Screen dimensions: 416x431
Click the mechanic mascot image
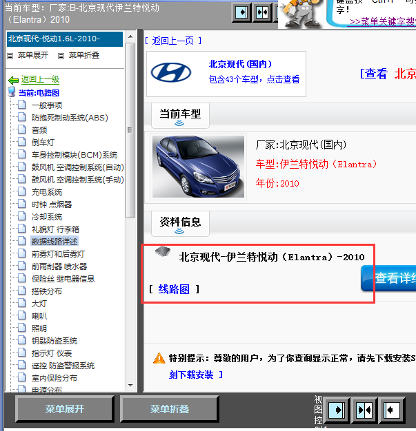(x=302, y=13)
